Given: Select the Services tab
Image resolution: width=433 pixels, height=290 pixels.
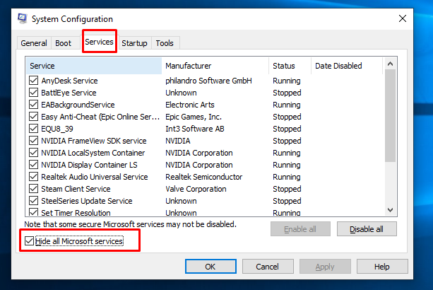Looking at the screenshot, I should click(99, 42).
